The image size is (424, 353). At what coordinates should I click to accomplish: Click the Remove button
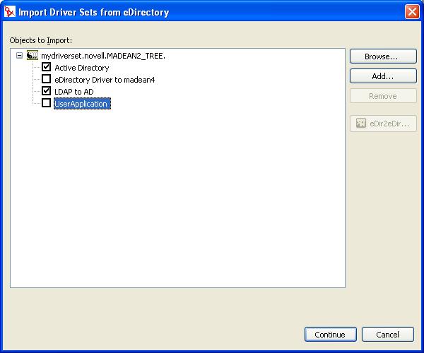pos(383,96)
